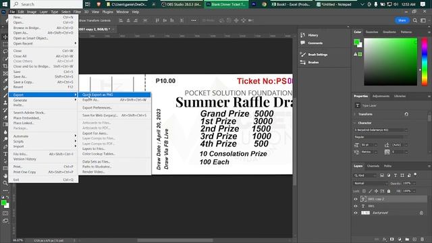Viewport: 432px width, 243px height.
Task: Toggle lock image pixels brush icon
Action: [370, 191]
